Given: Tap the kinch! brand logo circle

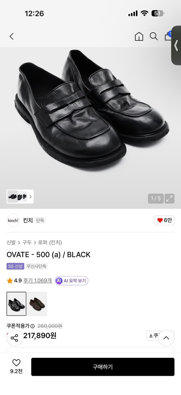Looking at the screenshot, I should [x=13, y=220].
